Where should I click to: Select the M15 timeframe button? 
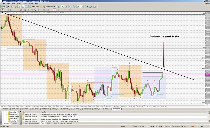(x=48, y=10)
